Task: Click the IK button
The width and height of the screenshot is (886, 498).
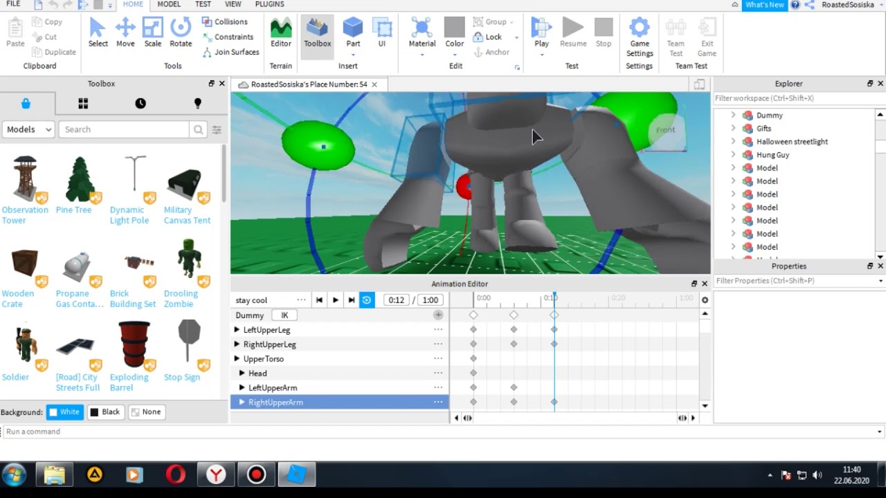Action: 284,315
